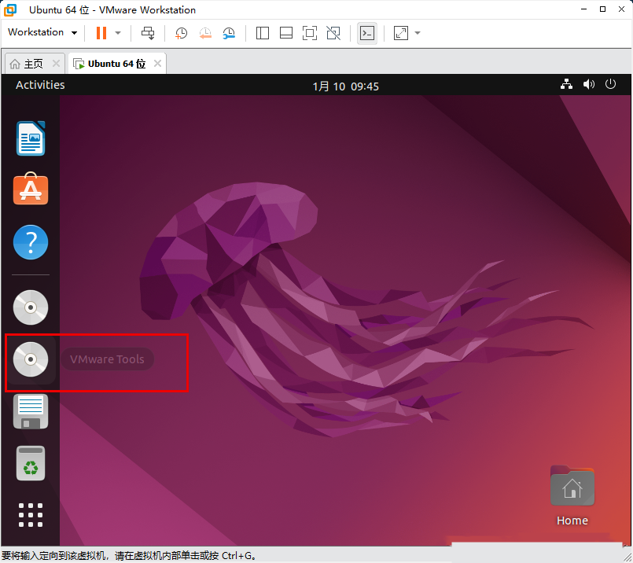Open the Ubuntu Software store

click(30, 190)
